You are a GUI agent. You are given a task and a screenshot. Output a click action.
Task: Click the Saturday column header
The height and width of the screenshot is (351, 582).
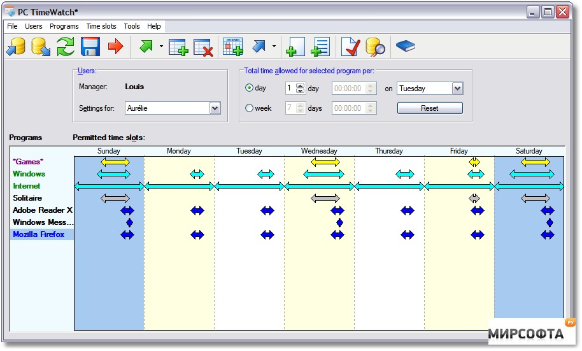pos(529,151)
